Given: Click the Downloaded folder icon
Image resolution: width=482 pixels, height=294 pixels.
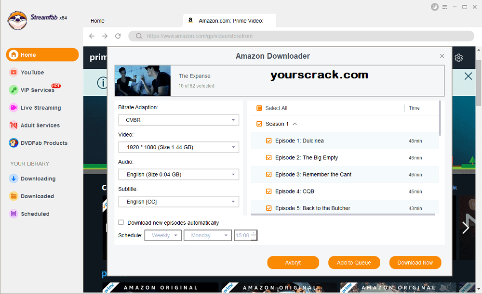Looking at the screenshot, I should 13,196.
